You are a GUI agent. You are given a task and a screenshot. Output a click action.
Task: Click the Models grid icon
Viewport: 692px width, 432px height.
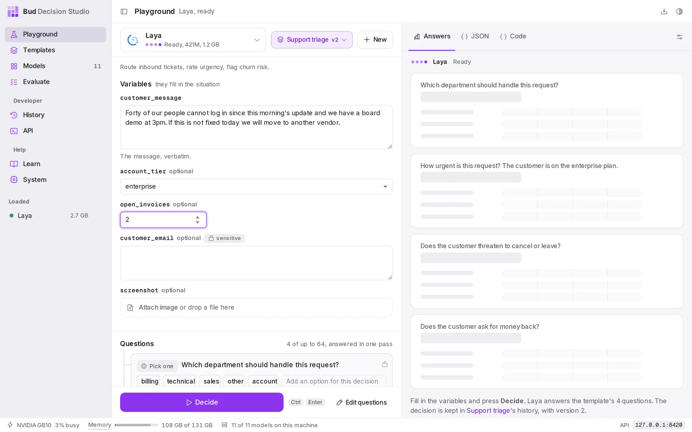[14, 66]
